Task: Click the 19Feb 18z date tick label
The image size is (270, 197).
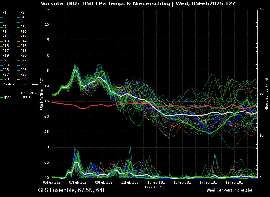Action: [234, 182]
